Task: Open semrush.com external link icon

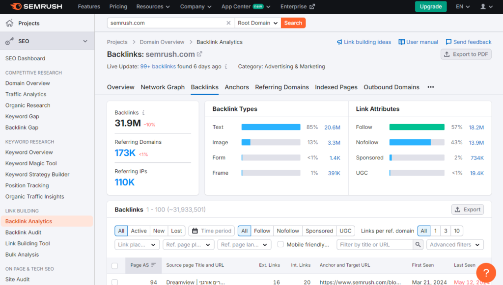Action: [199, 54]
